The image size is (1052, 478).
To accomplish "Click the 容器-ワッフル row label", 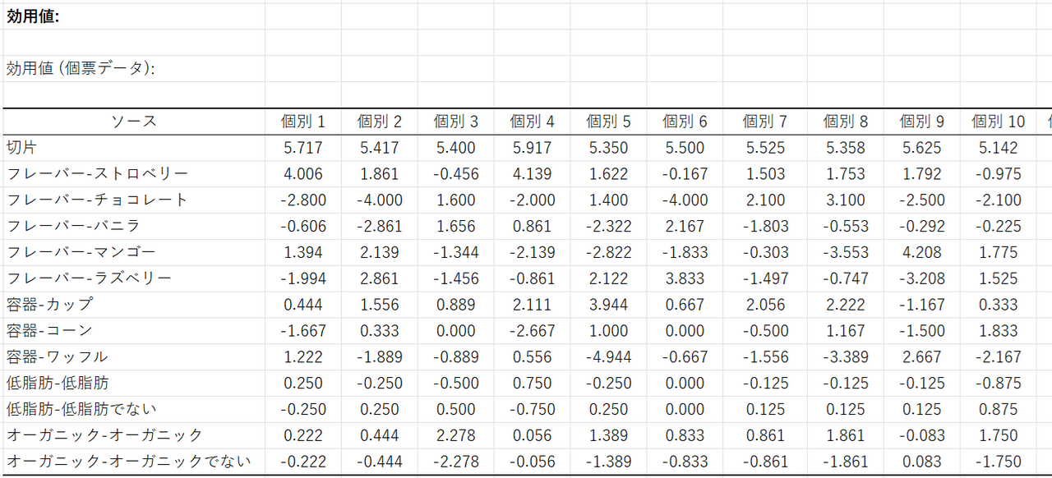I will coord(58,357).
